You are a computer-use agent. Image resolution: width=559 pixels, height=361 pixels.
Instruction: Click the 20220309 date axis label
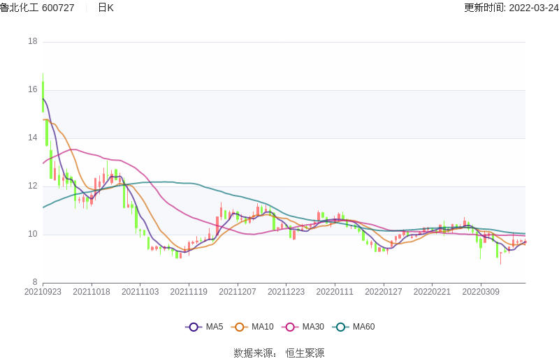(x=480, y=292)
